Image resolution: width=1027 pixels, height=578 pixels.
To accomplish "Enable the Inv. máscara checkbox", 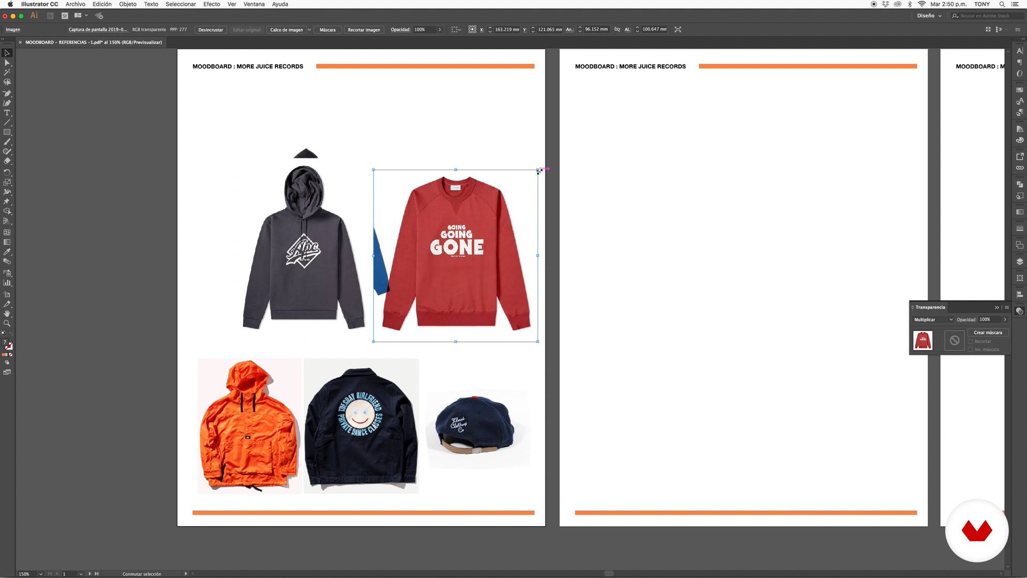I will 970,349.
